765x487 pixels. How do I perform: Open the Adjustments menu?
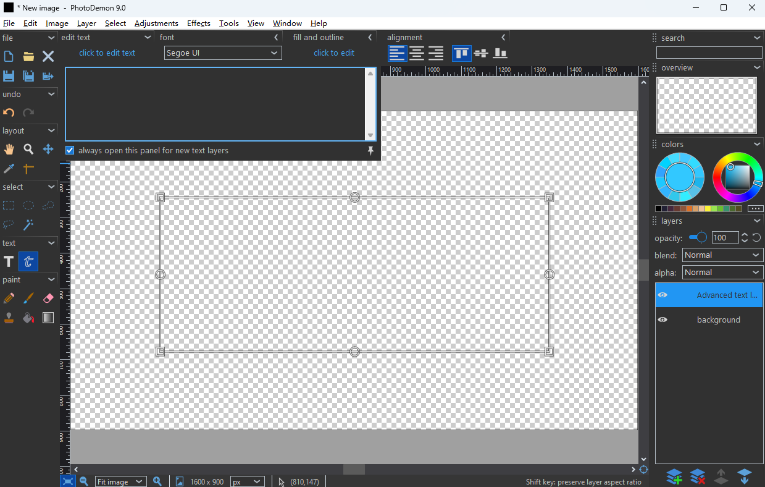coord(156,23)
